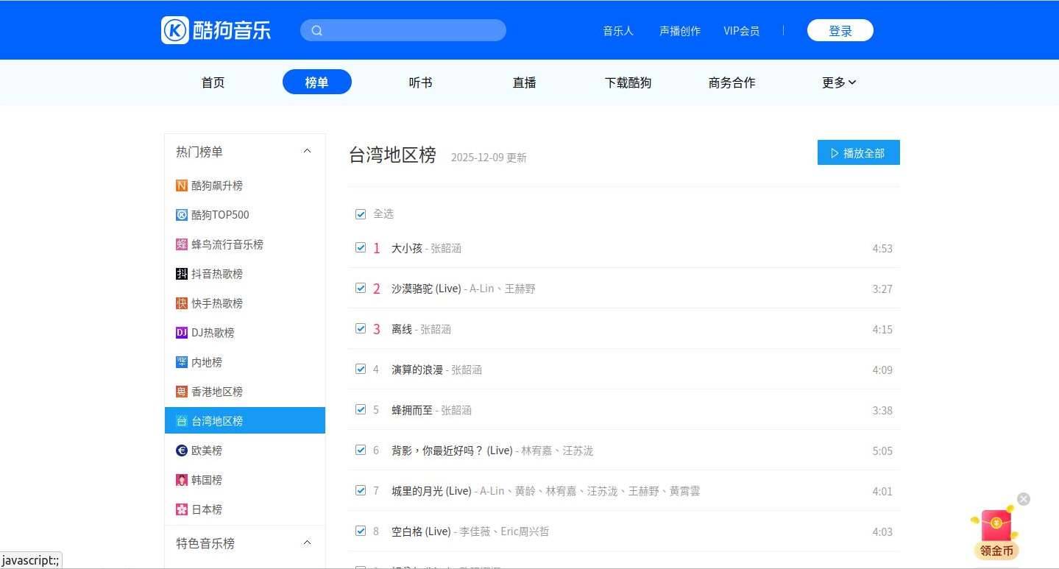
Task: Open the 酷狗TOP500 chart icon
Action: pyautogui.click(x=182, y=215)
